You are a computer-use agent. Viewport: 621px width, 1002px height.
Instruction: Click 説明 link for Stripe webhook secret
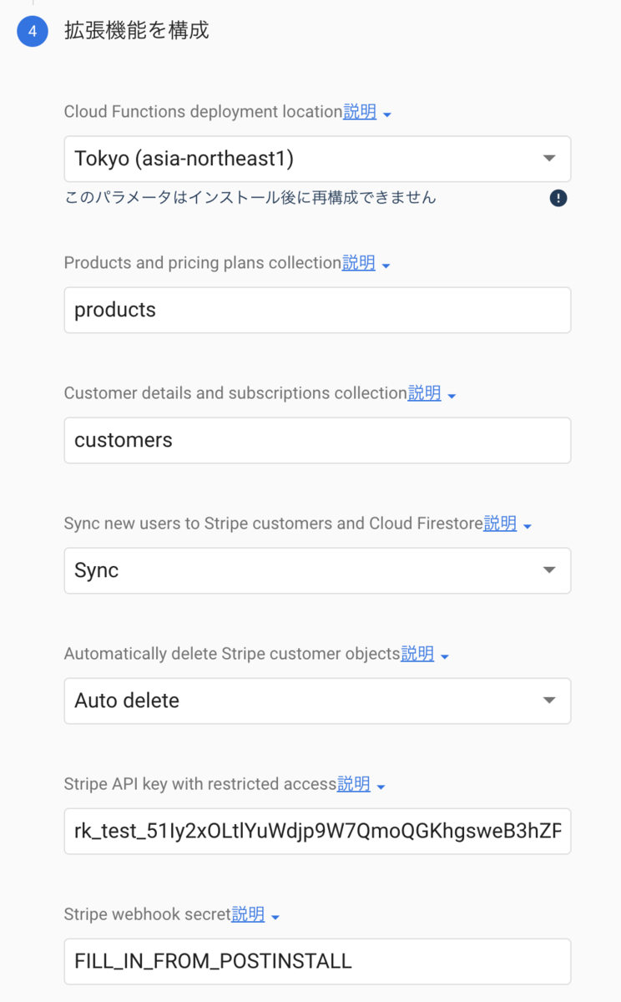click(248, 914)
